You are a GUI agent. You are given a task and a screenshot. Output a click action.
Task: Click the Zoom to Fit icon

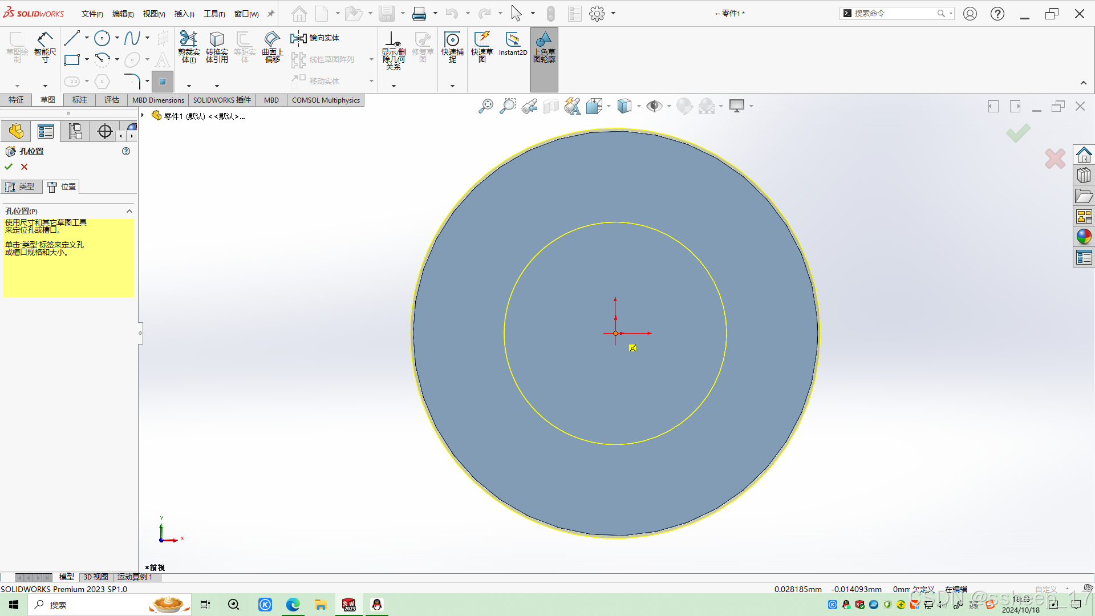pos(485,106)
